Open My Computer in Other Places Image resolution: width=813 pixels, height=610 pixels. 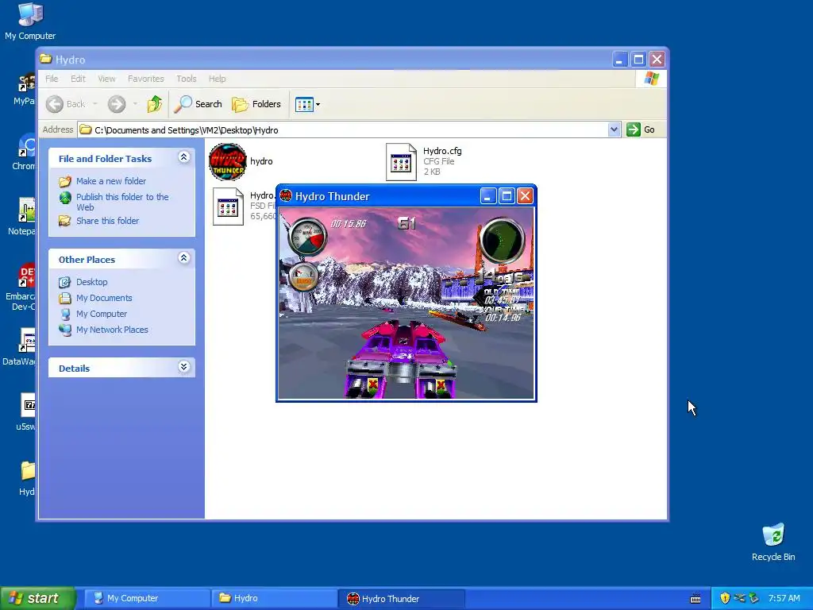(102, 314)
